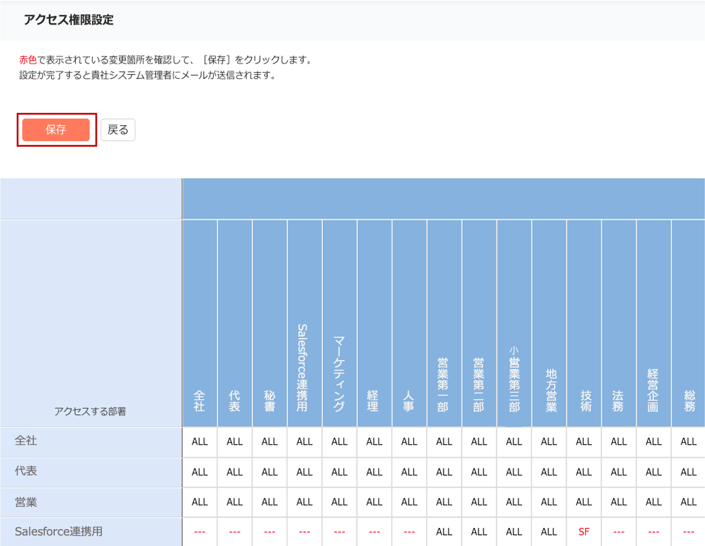Click red SF cell in Salesforce連携用 row
This screenshot has width=705, height=546.
(584, 532)
